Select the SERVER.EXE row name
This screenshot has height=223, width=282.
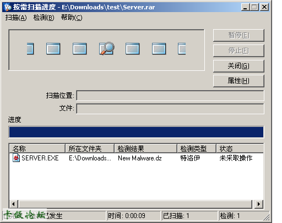(40, 158)
